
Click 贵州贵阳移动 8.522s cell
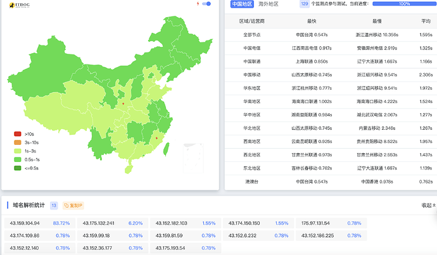click(377, 141)
